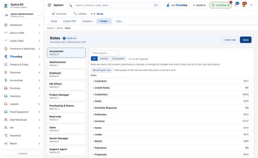
Task: Click the Staff Workload people icon
Action: pyautogui.click(x=6, y=120)
